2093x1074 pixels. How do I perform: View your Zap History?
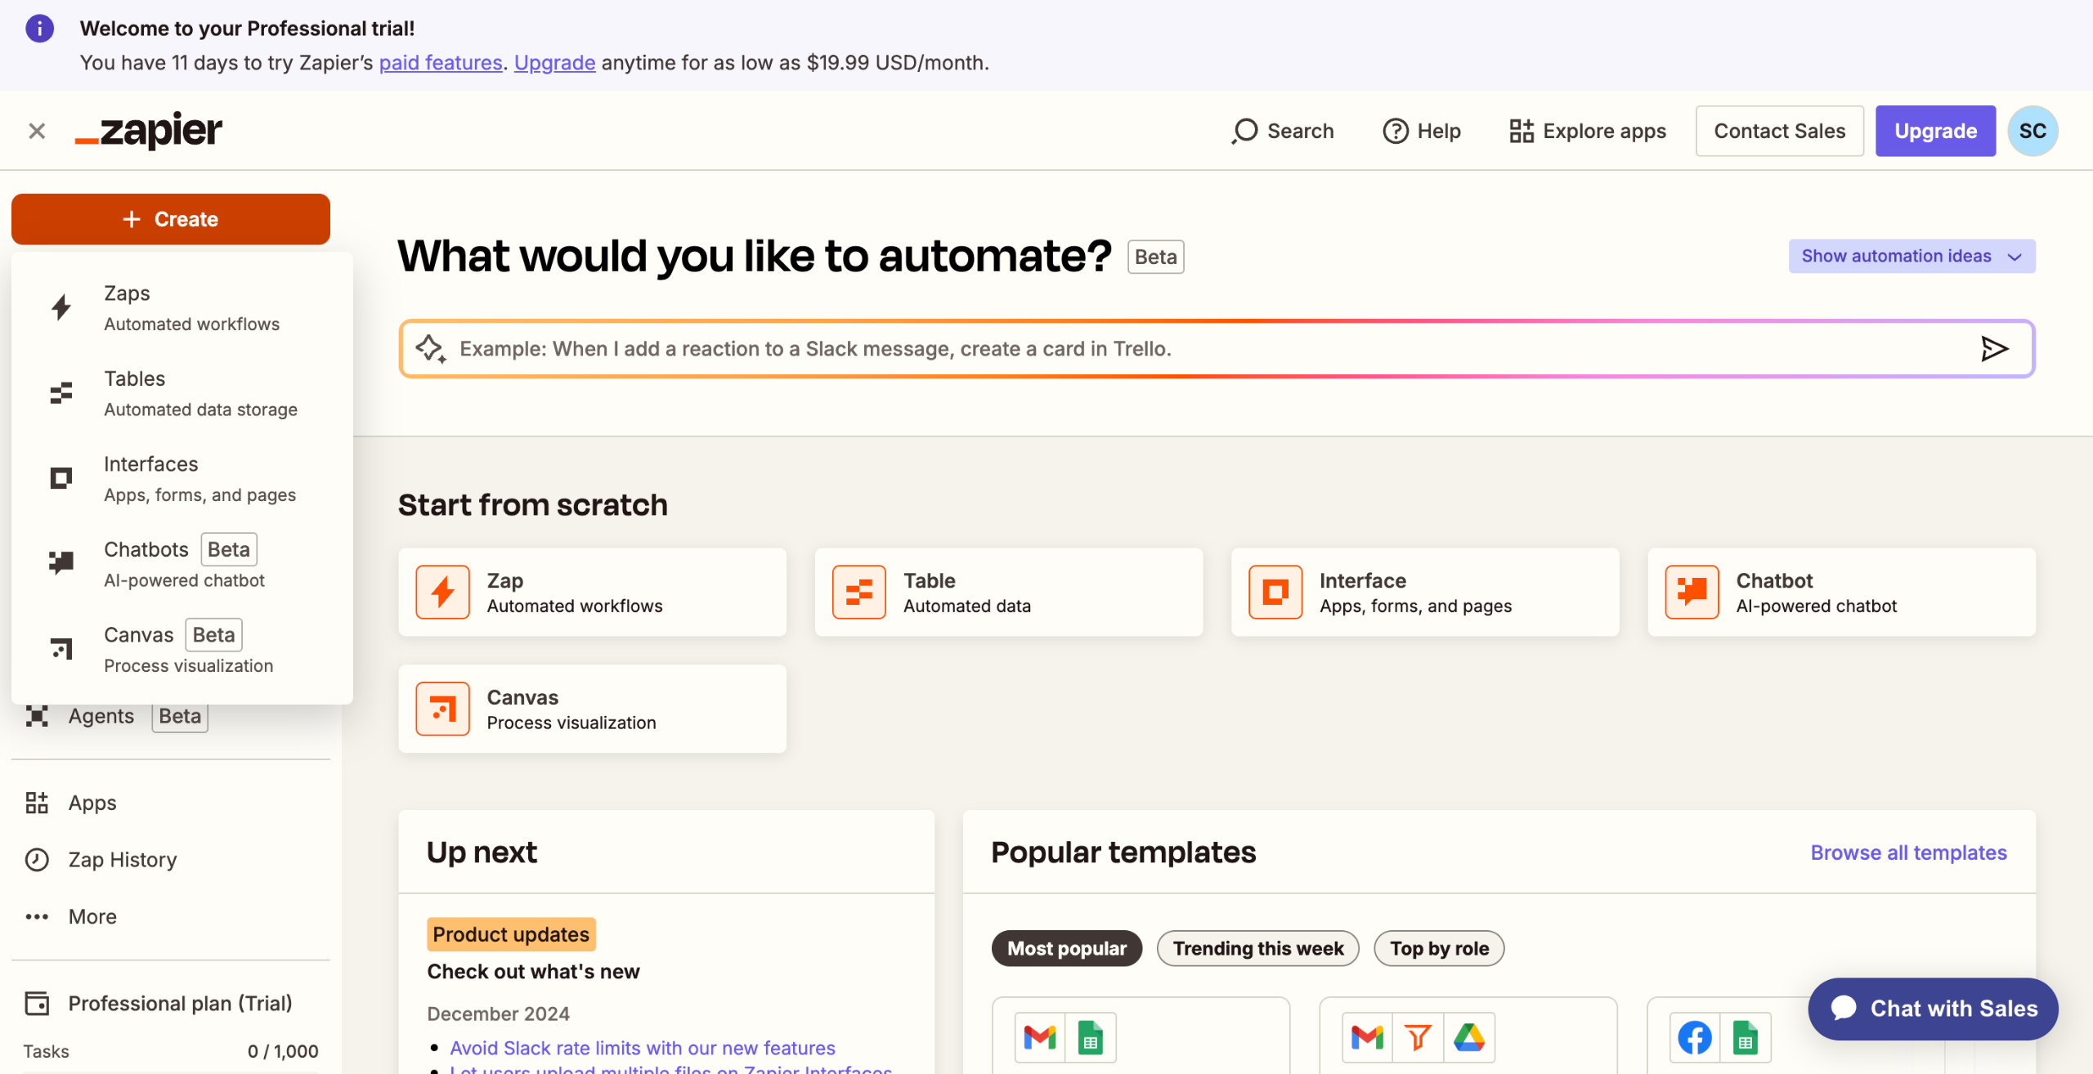point(121,859)
